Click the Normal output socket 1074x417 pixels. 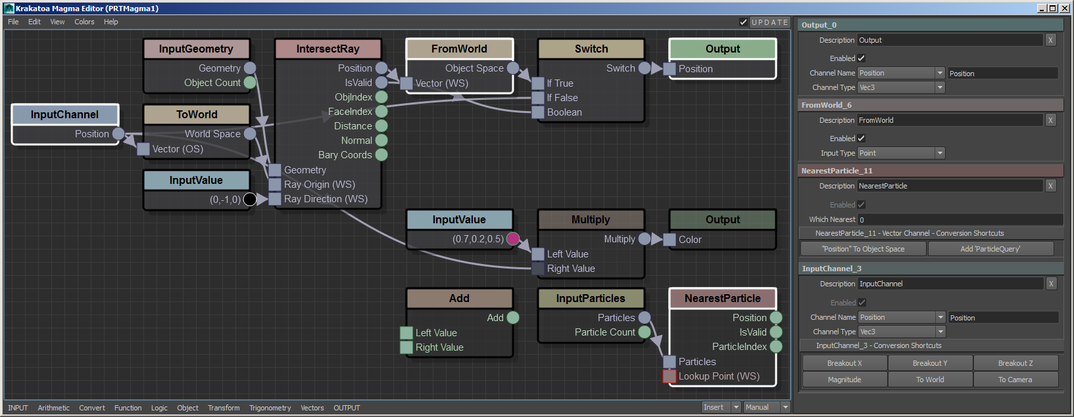381,141
